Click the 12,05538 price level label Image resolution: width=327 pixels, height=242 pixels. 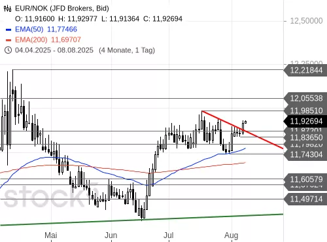pyautogui.click(x=305, y=98)
